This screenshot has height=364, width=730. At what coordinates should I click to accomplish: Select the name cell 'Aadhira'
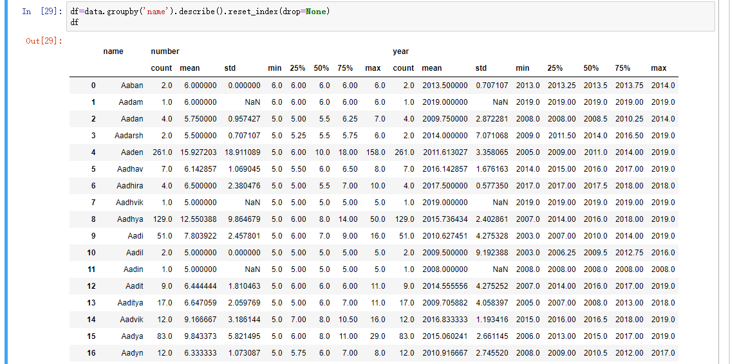pyautogui.click(x=130, y=186)
